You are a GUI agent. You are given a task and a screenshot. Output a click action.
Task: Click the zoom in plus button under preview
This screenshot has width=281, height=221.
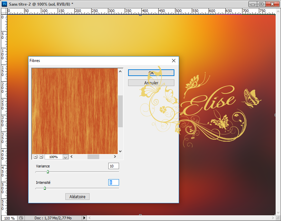tap(41, 156)
